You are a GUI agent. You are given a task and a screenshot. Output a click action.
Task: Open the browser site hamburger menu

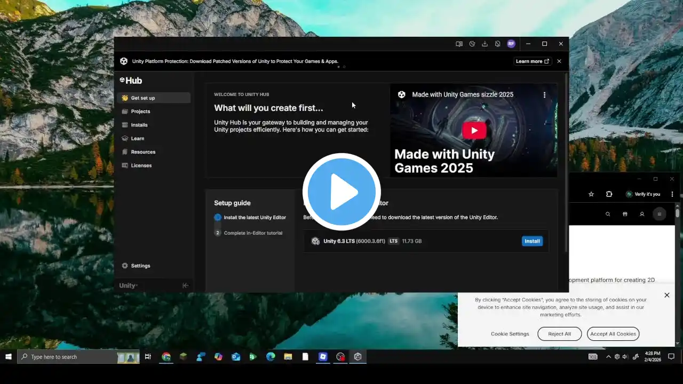(x=659, y=214)
